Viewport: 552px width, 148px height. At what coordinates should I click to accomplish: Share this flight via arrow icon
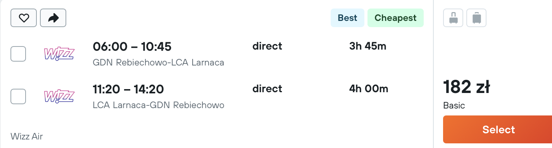53,18
